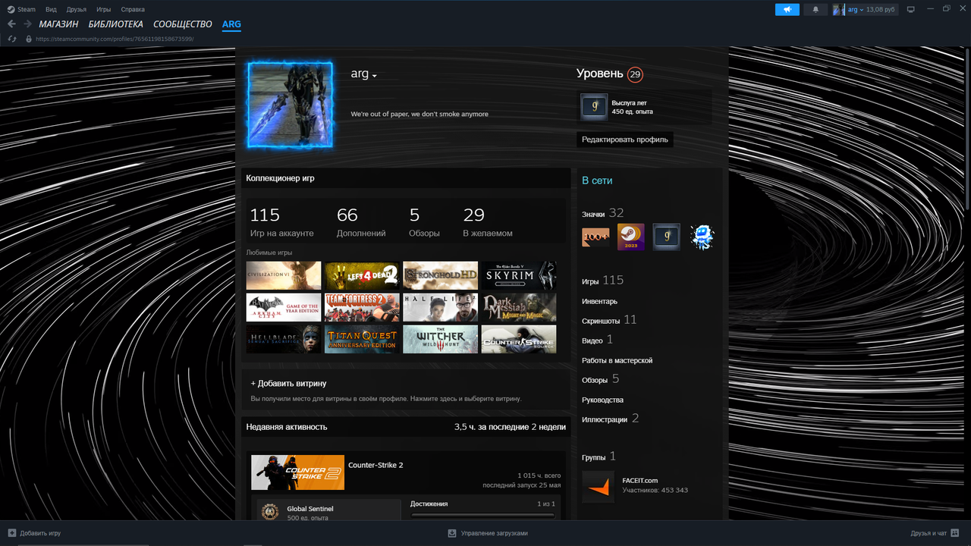Open the Справка menu
The image size is (971, 546).
[x=133, y=10]
